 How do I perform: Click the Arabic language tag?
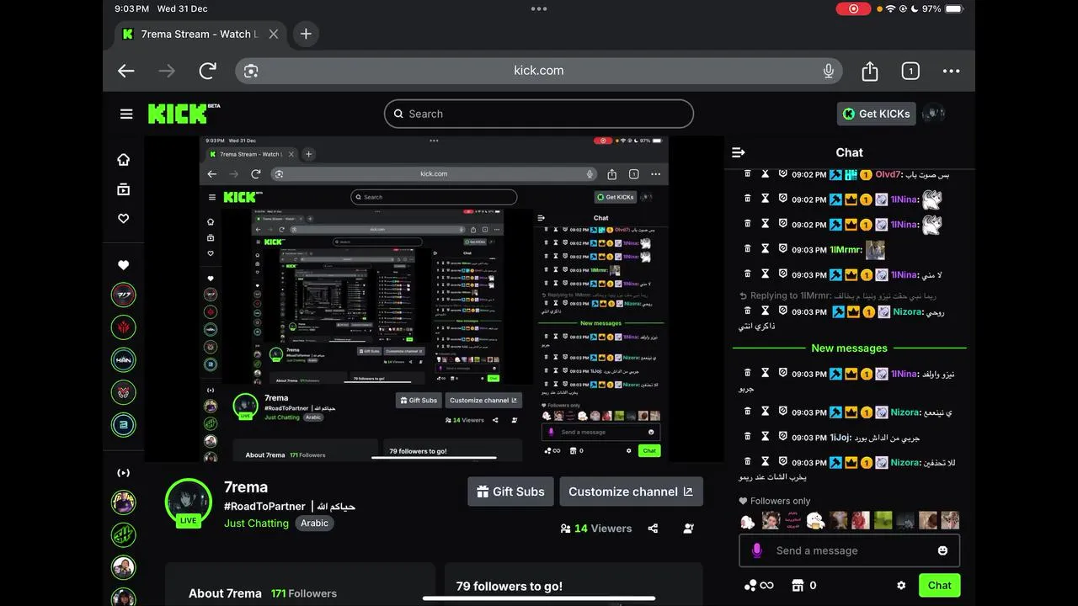[314, 523]
